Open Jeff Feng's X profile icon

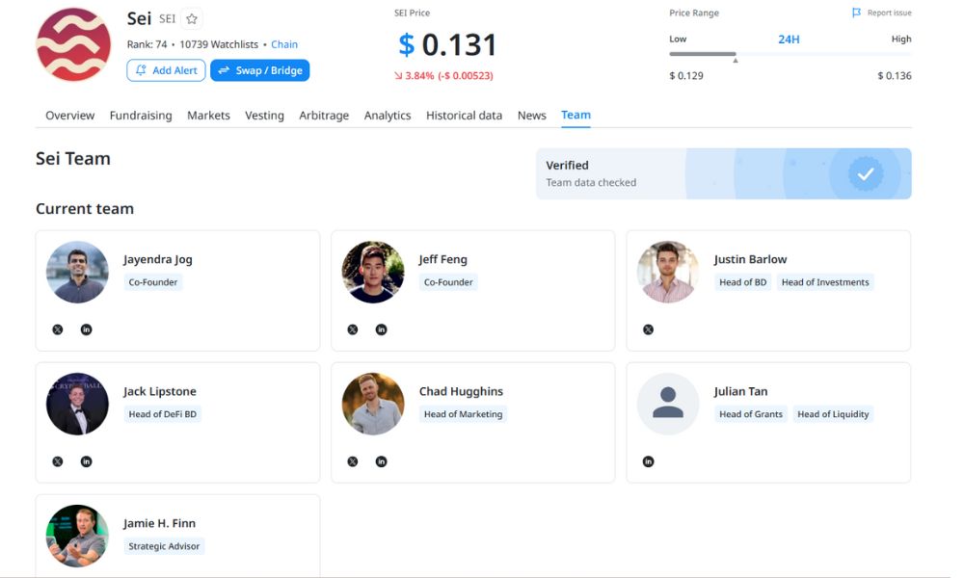pos(353,329)
